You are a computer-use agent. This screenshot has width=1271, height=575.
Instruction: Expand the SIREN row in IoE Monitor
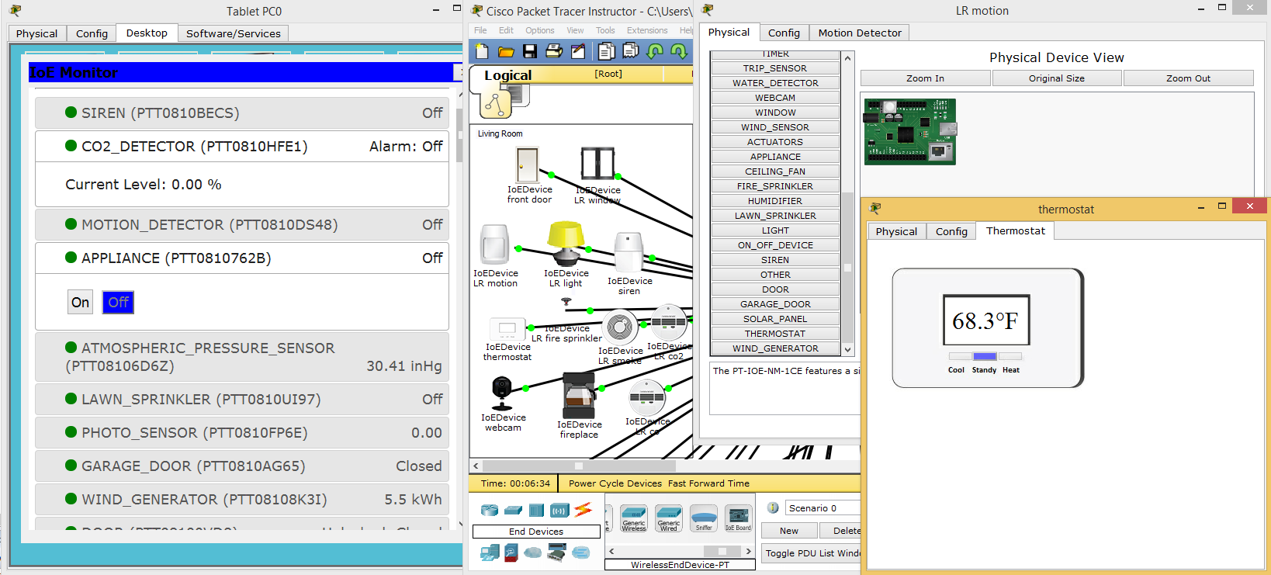242,113
